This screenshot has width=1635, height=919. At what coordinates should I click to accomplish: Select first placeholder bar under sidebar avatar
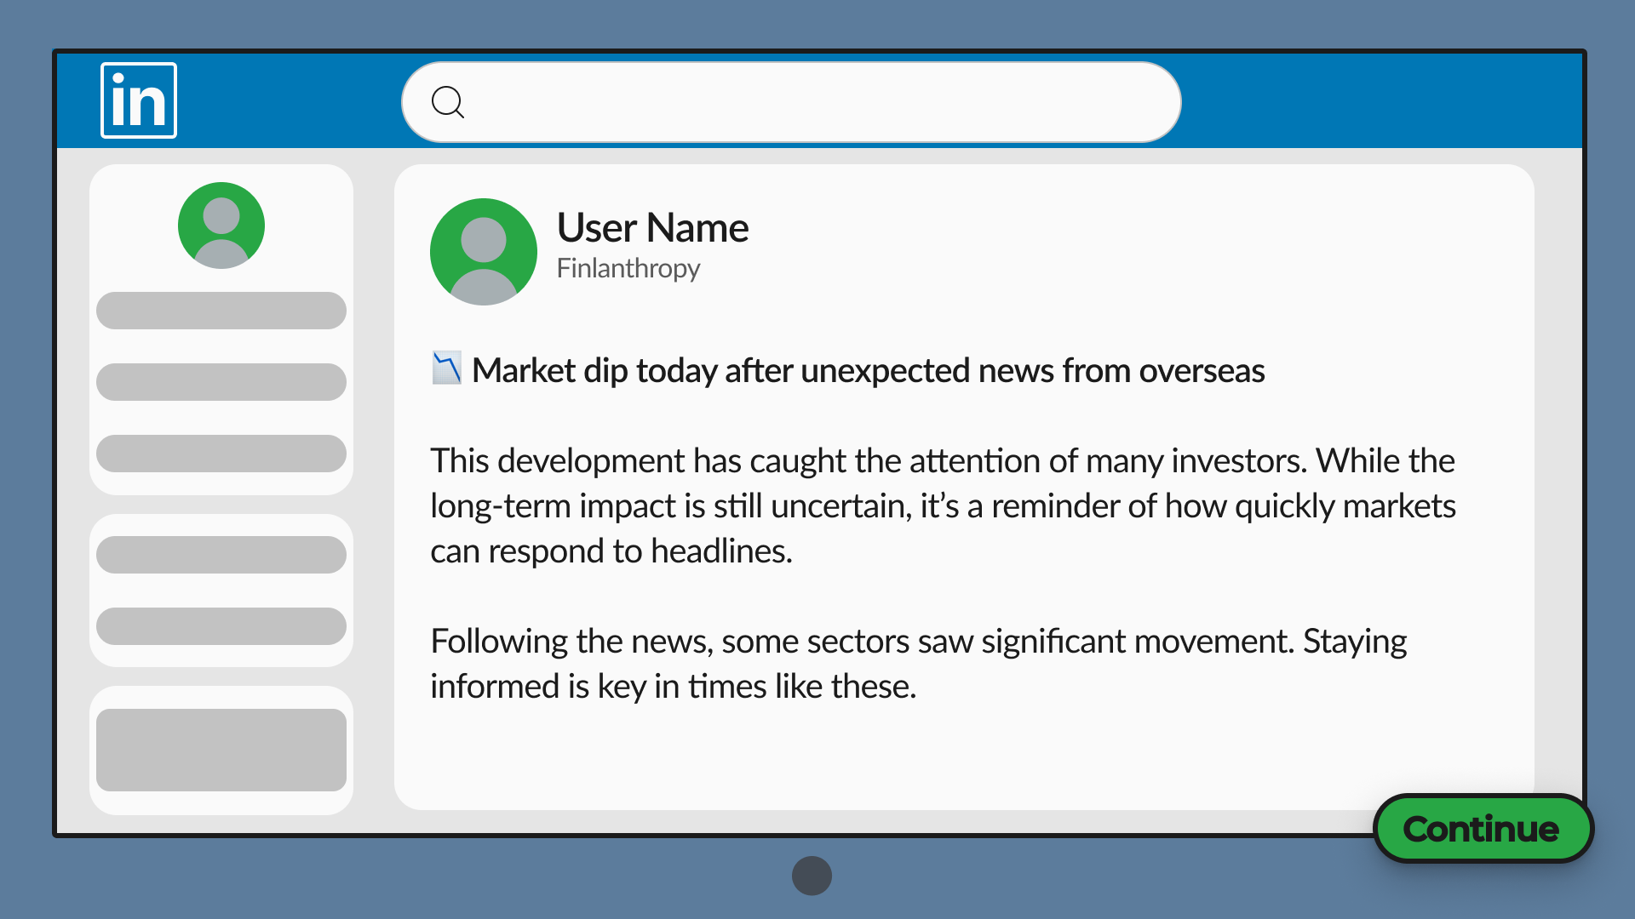[221, 311]
